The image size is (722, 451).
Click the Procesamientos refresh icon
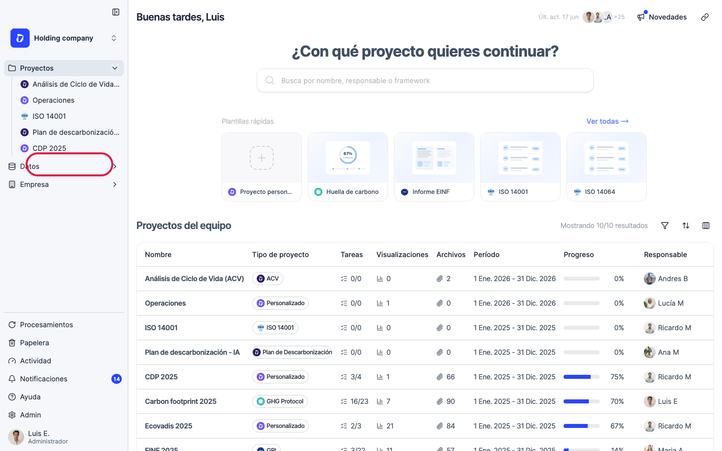[12, 325]
